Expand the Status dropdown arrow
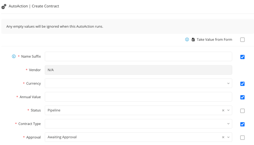This screenshot has height=145, width=254. coord(228,110)
